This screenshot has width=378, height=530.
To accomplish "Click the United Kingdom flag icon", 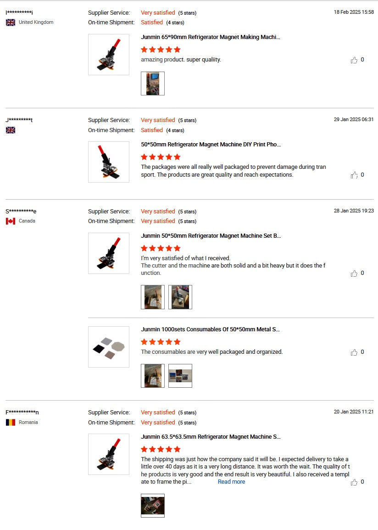I will pyautogui.click(x=11, y=22).
